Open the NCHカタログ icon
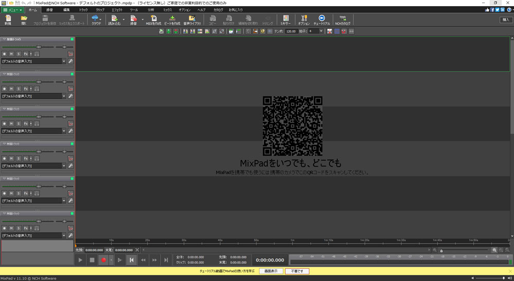This screenshot has width=514, height=281. (342, 20)
